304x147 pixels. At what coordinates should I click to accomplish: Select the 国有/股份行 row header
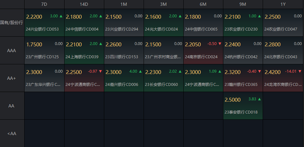pyautogui.click(x=12, y=23)
